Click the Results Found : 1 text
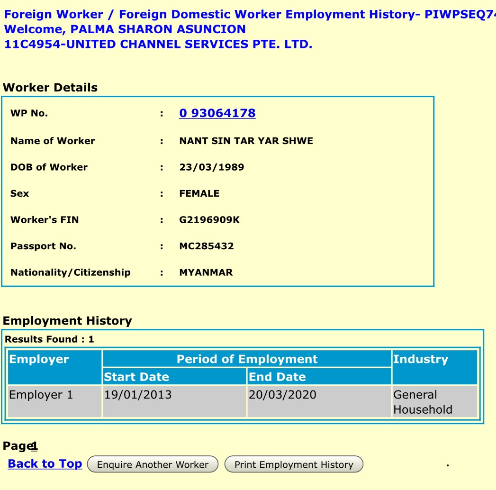Image resolution: width=496 pixels, height=490 pixels. click(50, 339)
